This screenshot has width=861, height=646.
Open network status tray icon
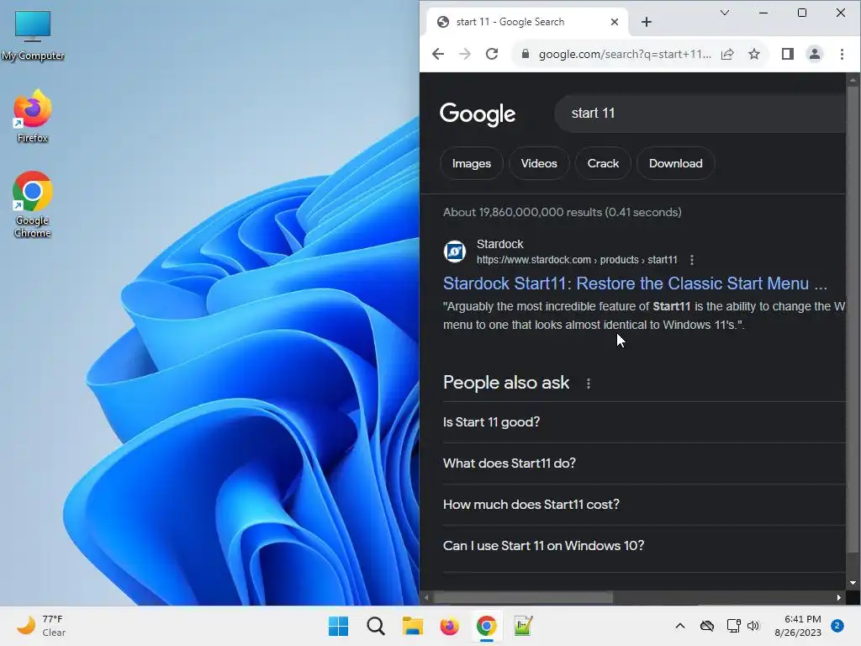[733, 626]
